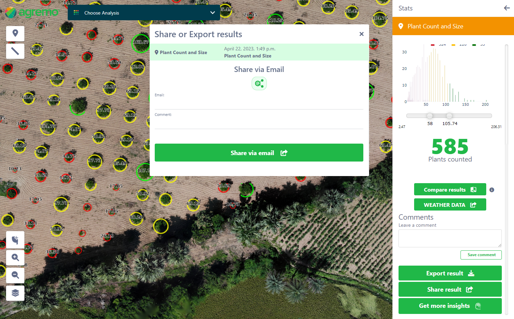Select the line measurement tool
Viewport: 514px width, 319px height.
click(x=15, y=51)
